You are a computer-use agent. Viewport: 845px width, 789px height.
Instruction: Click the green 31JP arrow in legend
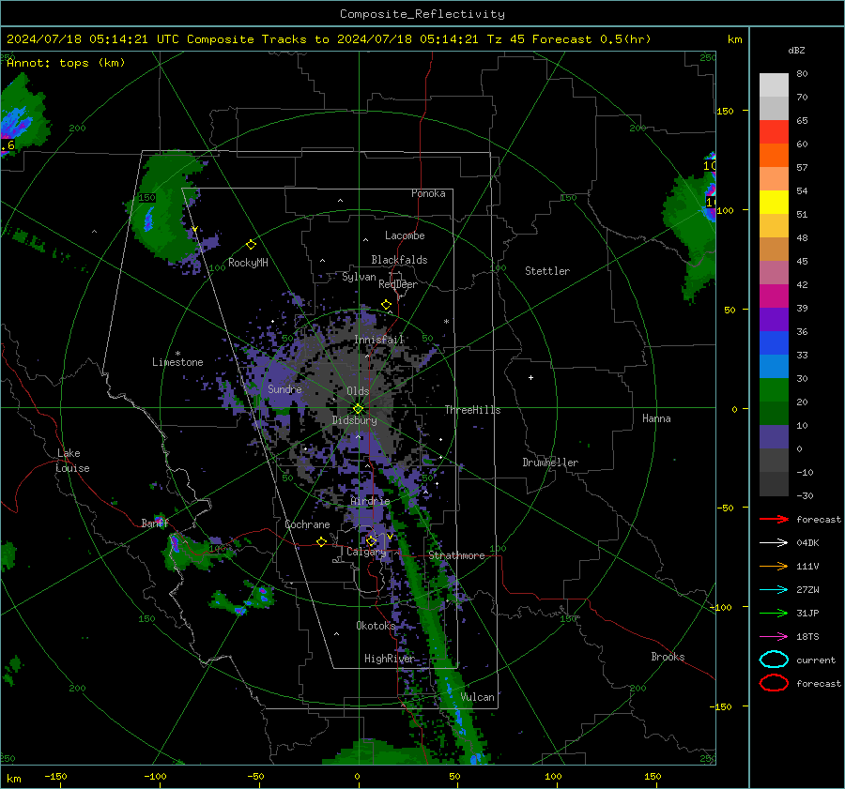pos(774,613)
